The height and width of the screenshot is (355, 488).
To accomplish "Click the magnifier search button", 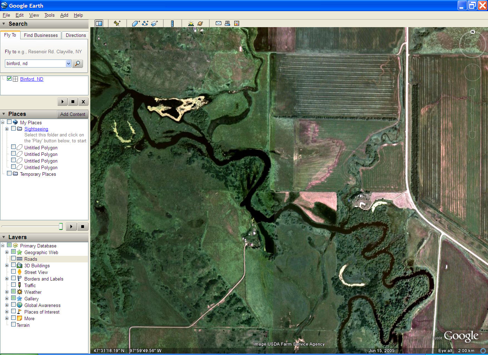I will (x=77, y=63).
